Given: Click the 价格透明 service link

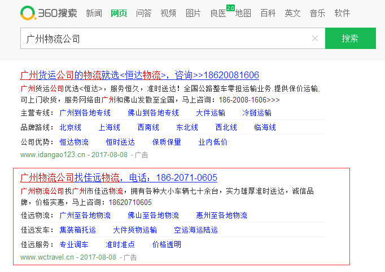Looking at the screenshot, I should pyautogui.click(x=167, y=244).
